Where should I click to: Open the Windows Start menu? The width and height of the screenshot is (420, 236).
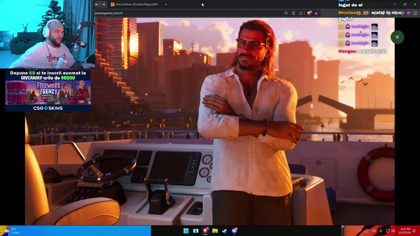186,231
